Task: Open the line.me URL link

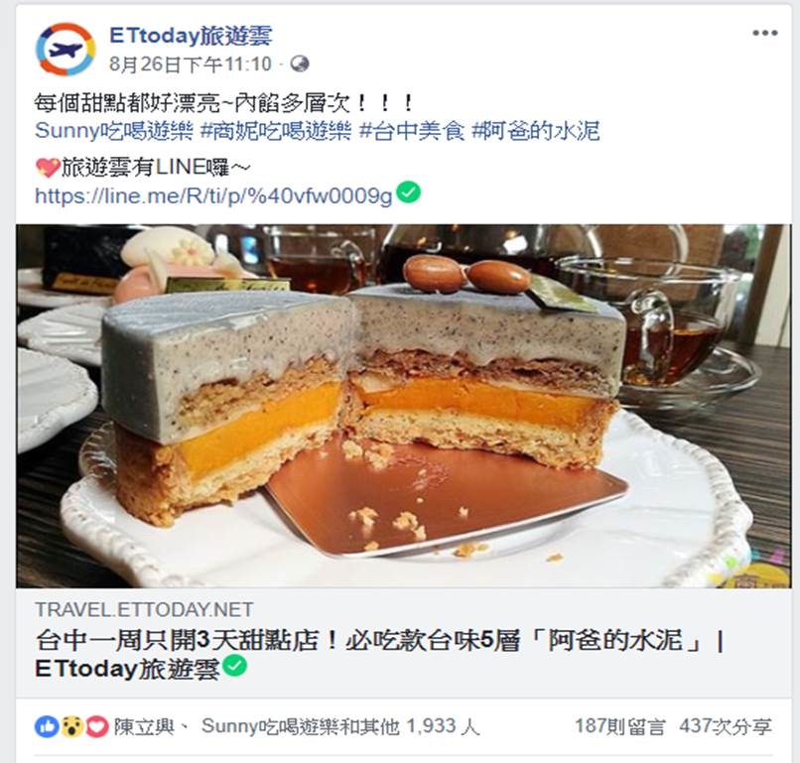Action: (213, 195)
